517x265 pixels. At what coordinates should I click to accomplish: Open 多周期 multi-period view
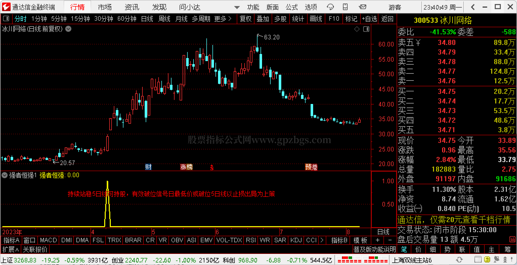(201, 19)
